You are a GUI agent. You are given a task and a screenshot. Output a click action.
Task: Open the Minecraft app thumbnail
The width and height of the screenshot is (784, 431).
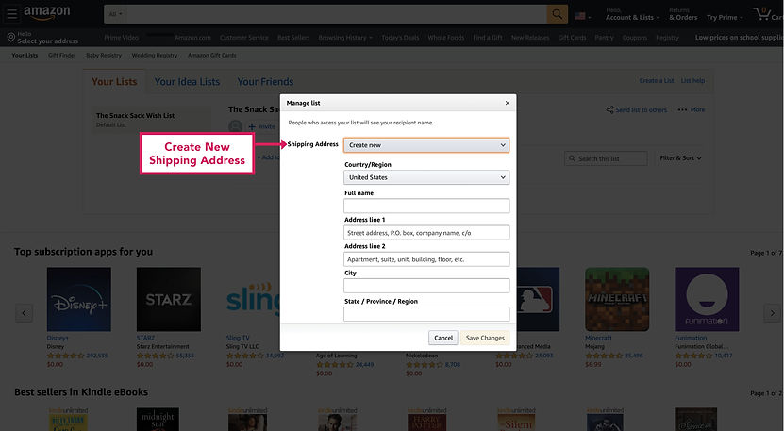pyautogui.click(x=617, y=299)
